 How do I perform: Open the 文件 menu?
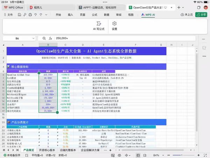tap(8, 15)
